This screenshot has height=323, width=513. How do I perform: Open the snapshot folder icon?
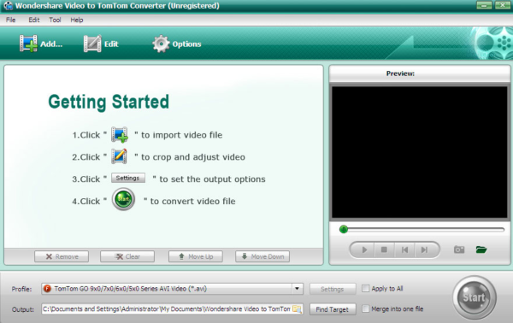481,250
